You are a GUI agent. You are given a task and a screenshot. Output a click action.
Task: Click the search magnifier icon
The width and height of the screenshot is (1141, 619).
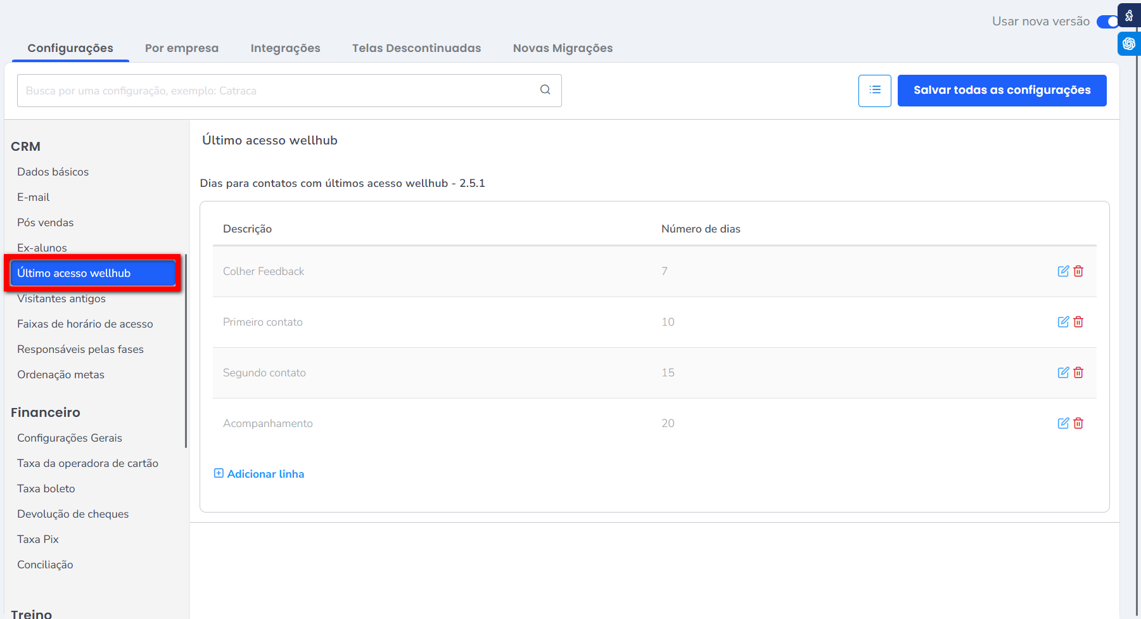click(545, 90)
